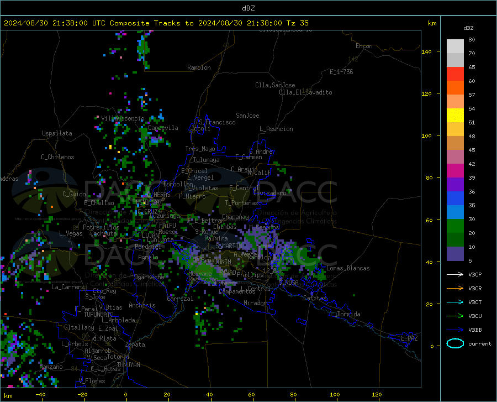Click the S_MARTIN city label
The height and width of the screenshot is (402, 497).
pos(229,246)
